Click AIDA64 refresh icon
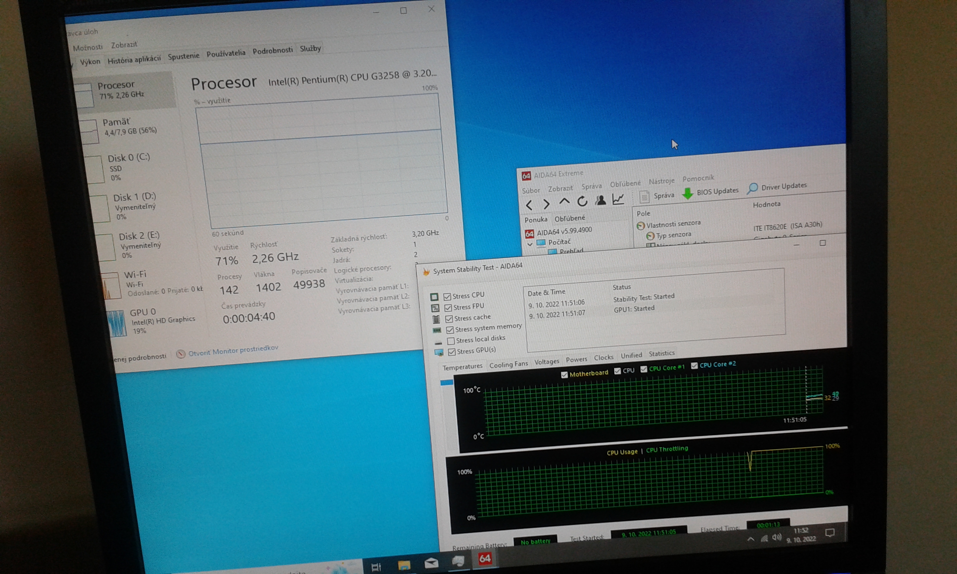The height and width of the screenshot is (574, 957). tap(582, 201)
